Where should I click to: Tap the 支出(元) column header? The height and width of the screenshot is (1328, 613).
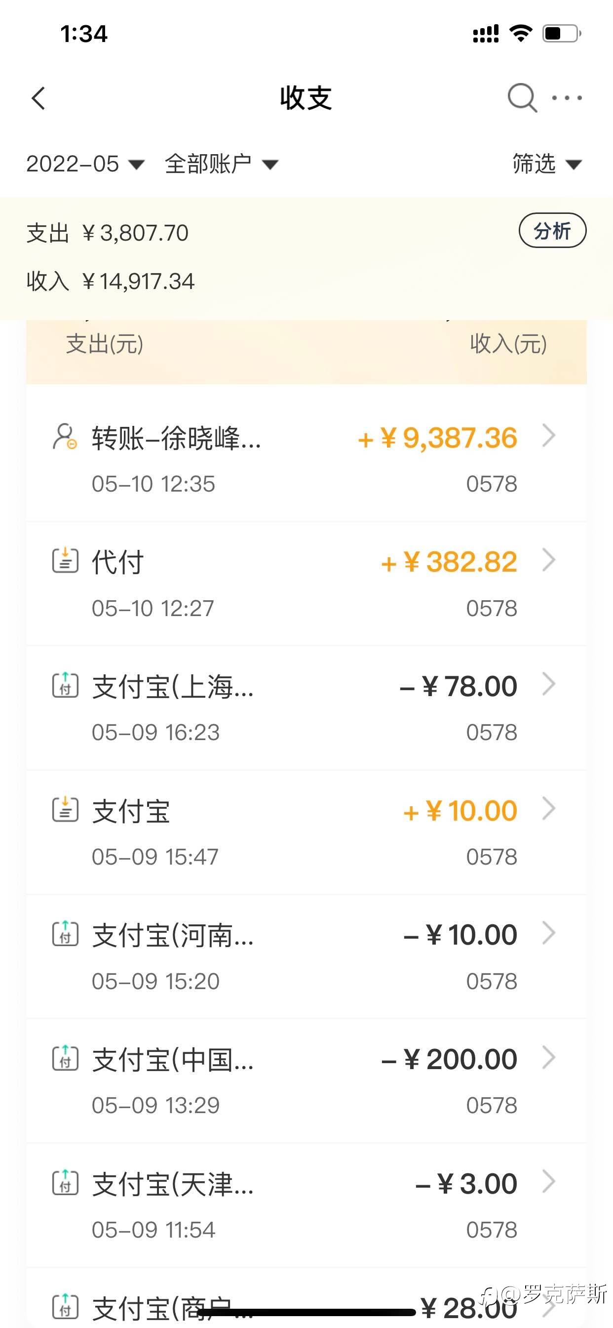pos(105,344)
